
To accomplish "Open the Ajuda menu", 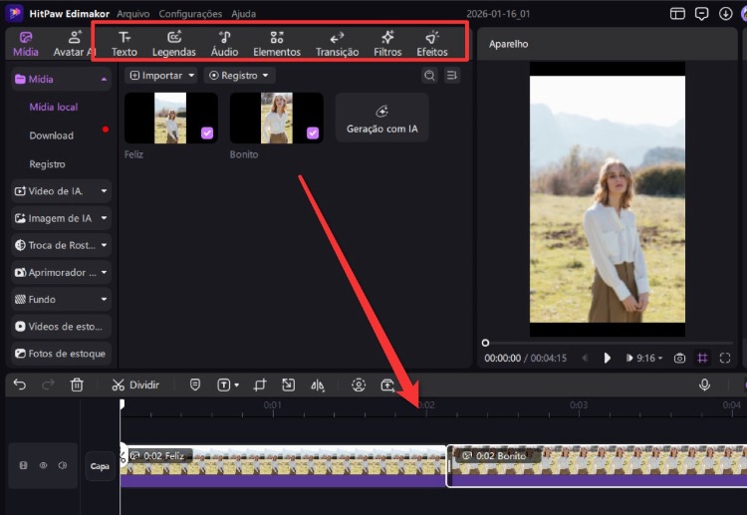I will pos(243,14).
